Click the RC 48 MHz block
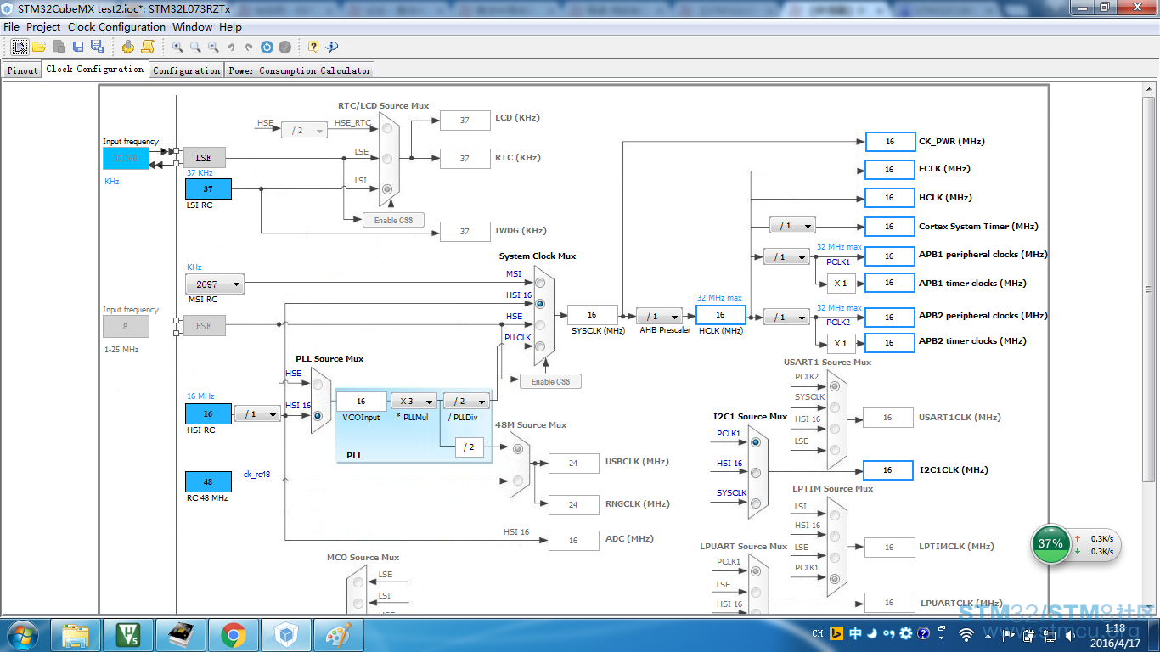This screenshot has width=1160, height=652. [x=208, y=481]
